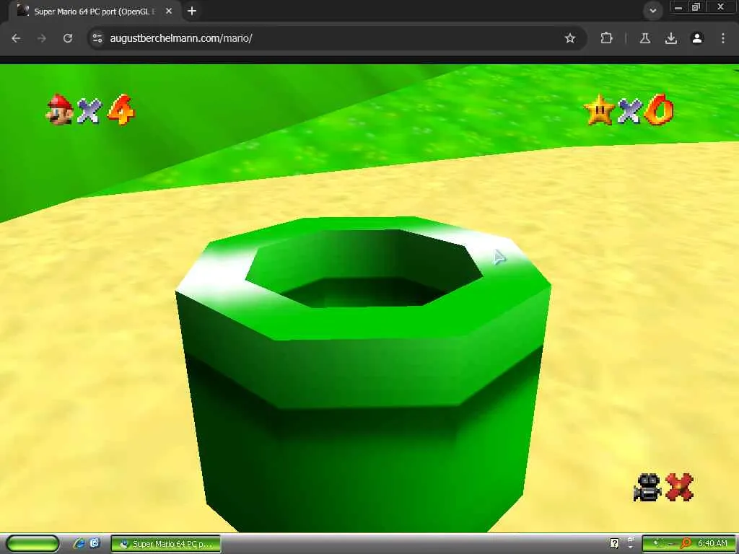Screen dimensions: 739x554
Task: Click the lives count number 4
Action: (121, 110)
